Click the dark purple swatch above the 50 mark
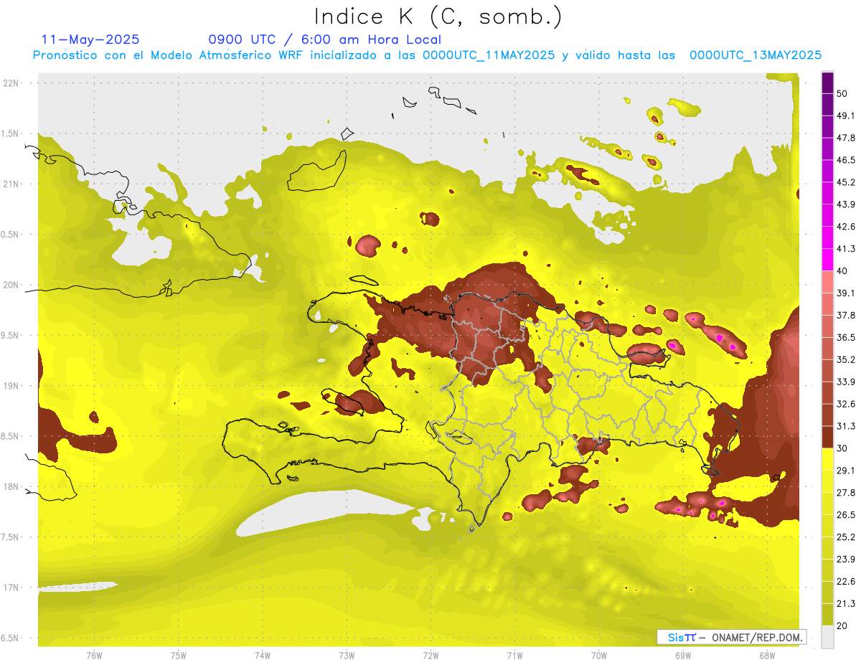Image resolution: width=861 pixels, height=665 pixels. (x=827, y=83)
